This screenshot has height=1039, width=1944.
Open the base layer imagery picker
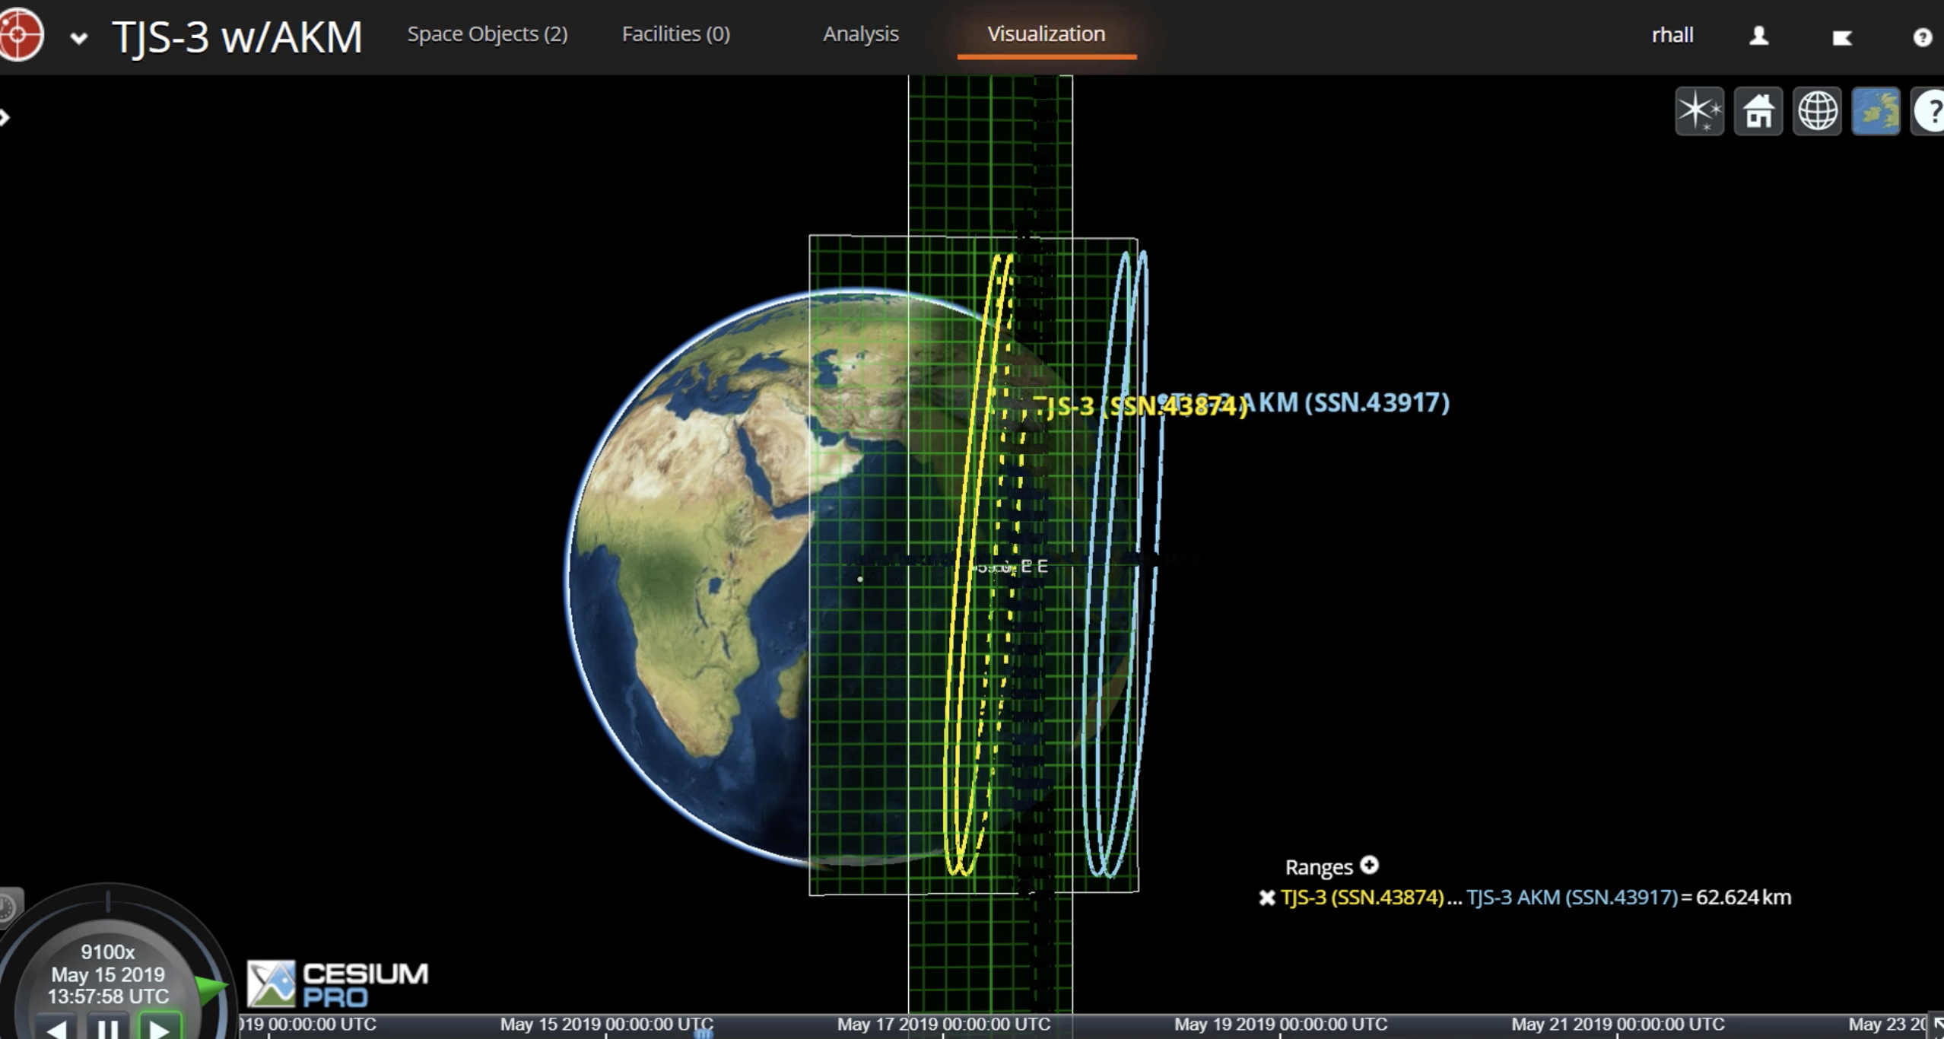[x=1876, y=112]
